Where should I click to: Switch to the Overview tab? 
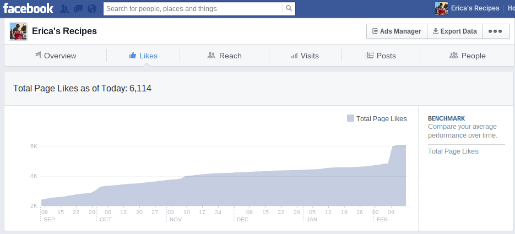pos(56,56)
